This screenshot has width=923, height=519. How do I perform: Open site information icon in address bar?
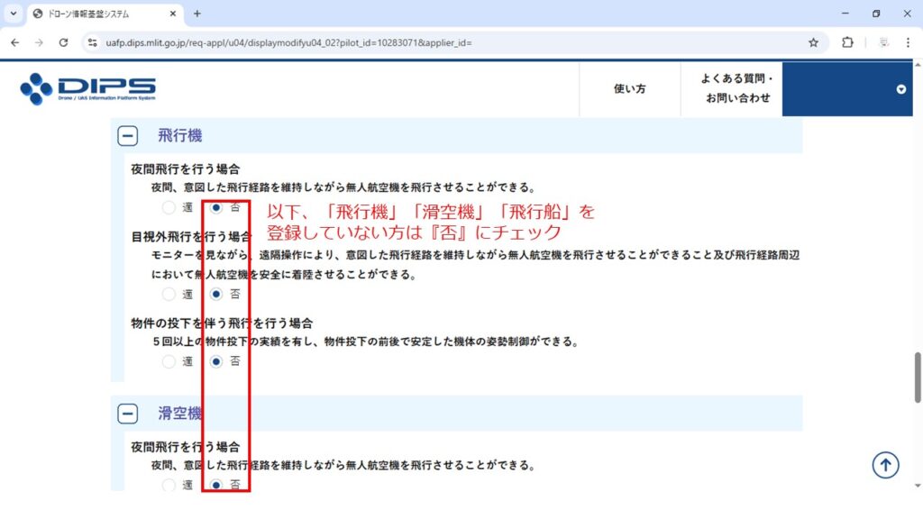tap(92, 42)
